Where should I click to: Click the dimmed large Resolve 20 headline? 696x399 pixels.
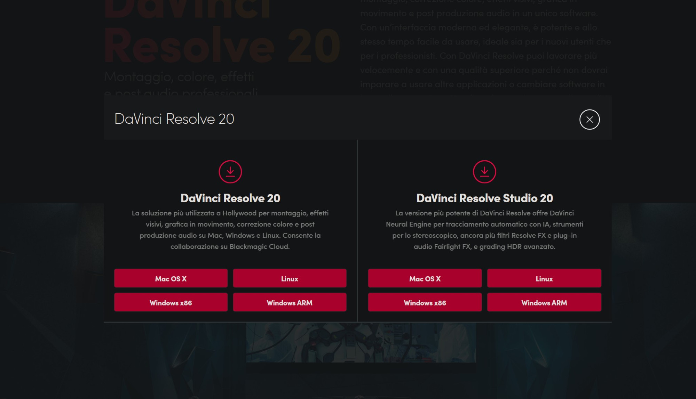coord(221,46)
